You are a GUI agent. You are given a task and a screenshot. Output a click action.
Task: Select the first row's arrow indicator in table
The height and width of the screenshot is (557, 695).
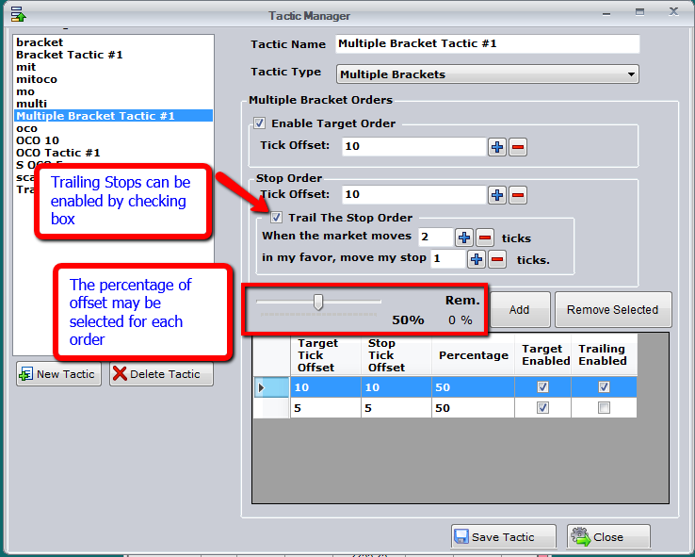click(262, 387)
